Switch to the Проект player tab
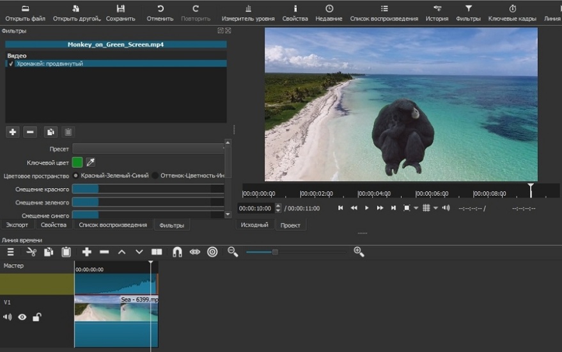The image size is (562, 352). click(x=291, y=225)
